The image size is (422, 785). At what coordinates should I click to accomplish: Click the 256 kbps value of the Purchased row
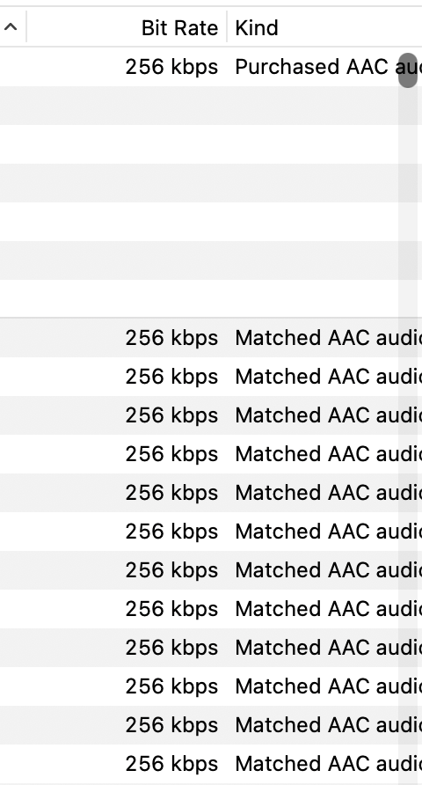tap(171, 67)
